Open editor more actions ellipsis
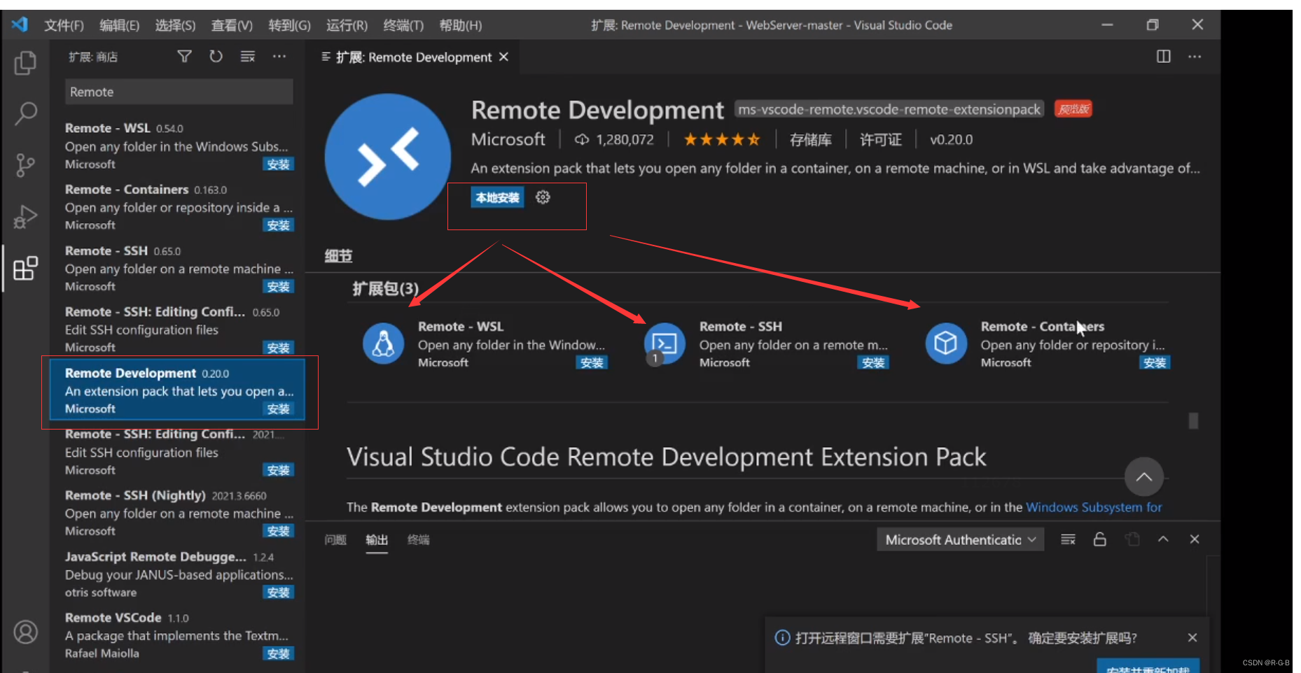This screenshot has width=1301, height=673. coord(1195,56)
